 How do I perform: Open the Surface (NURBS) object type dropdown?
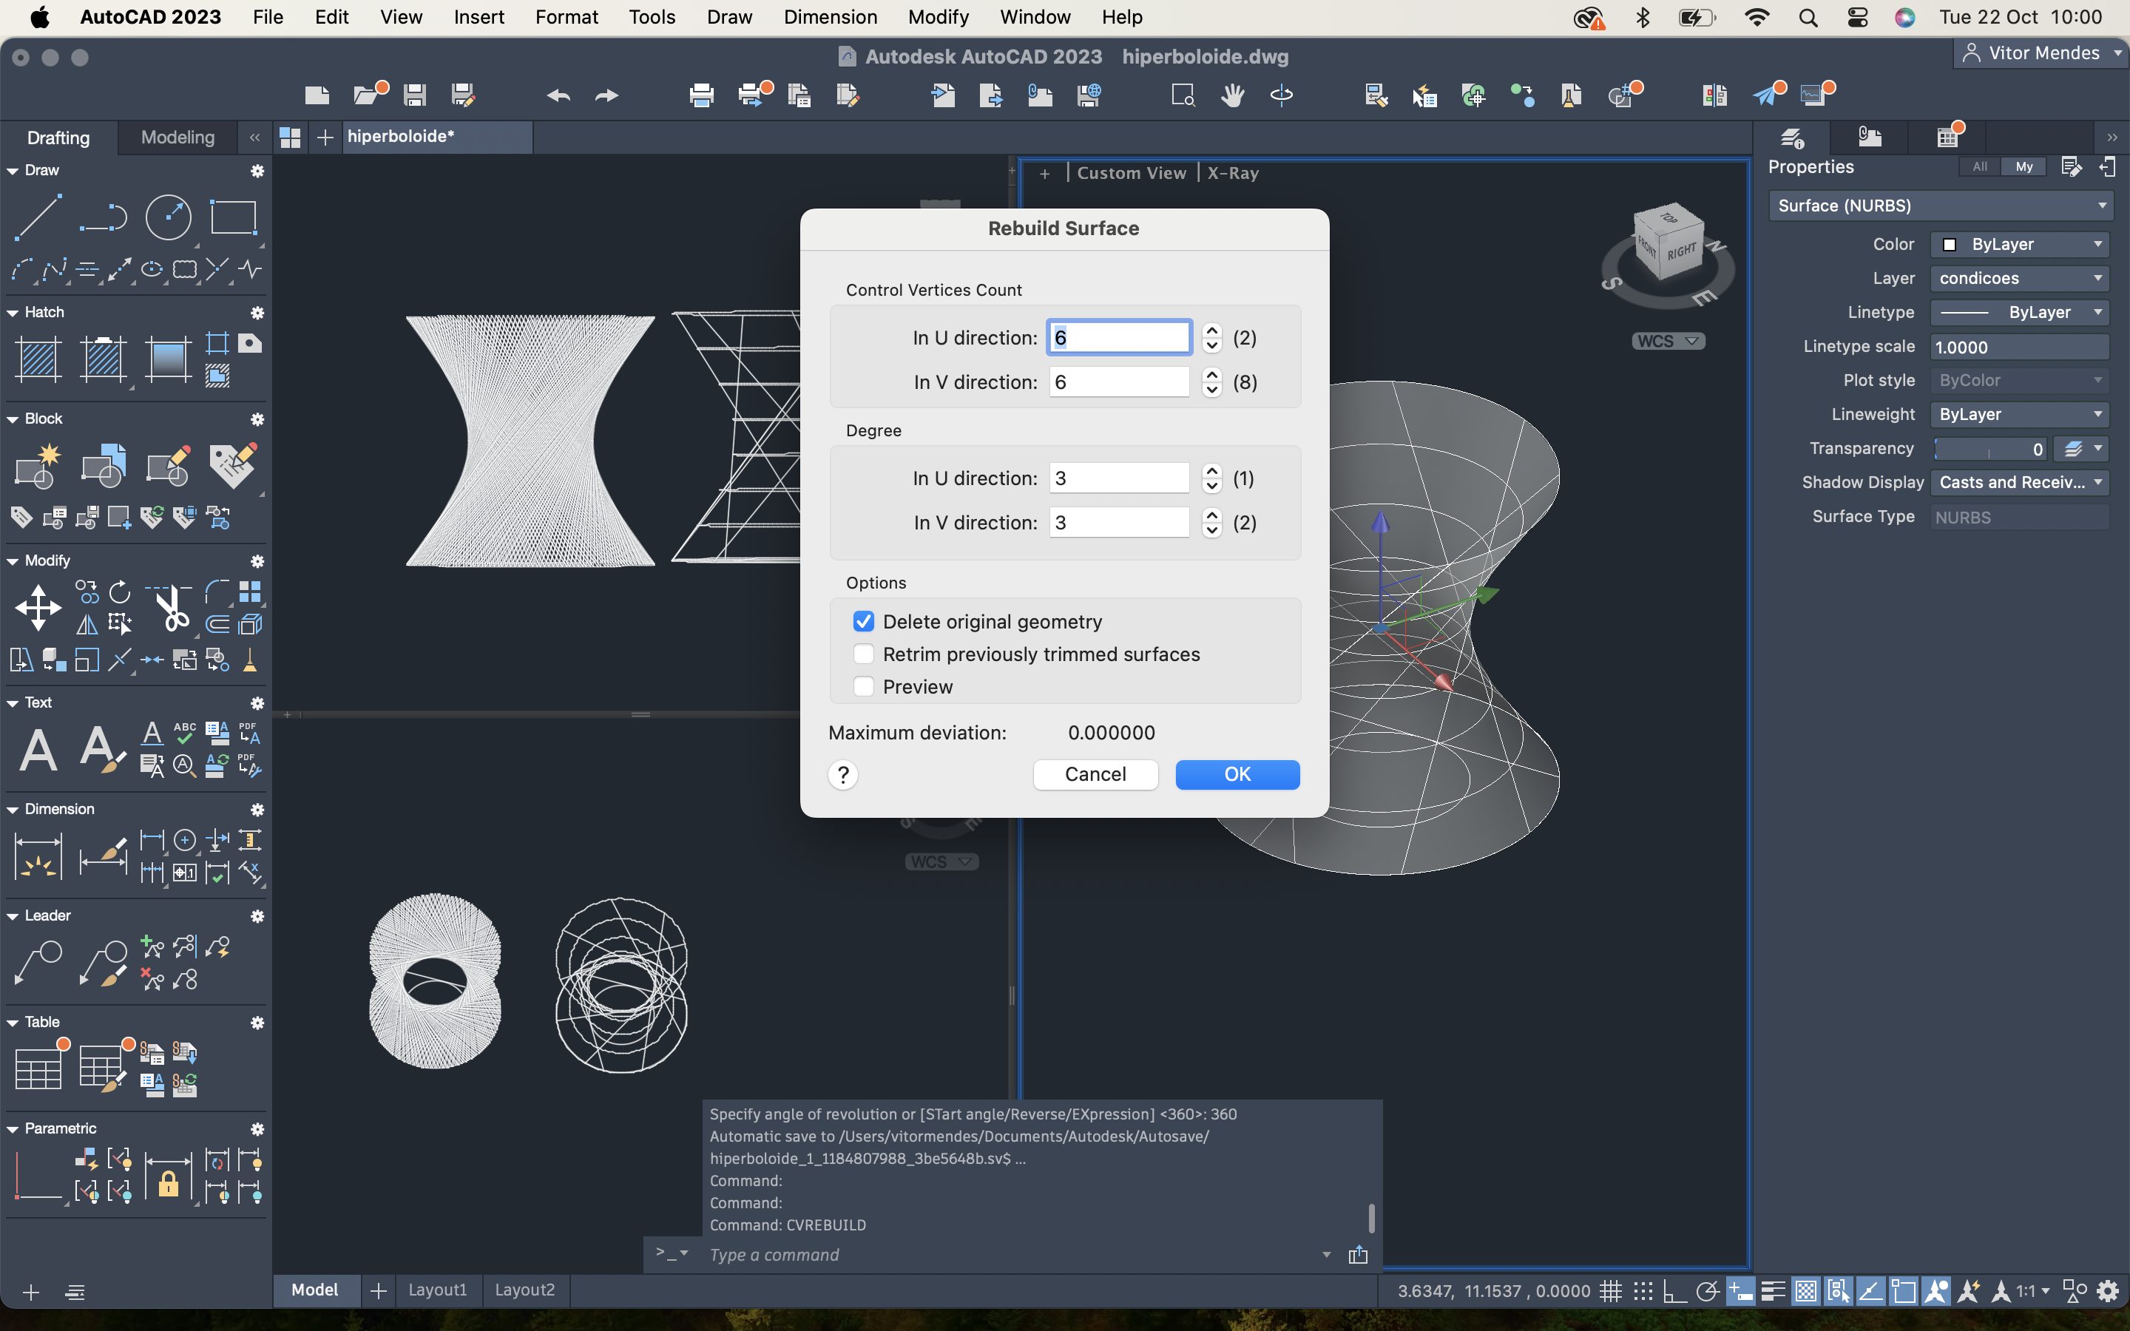click(x=1941, y=205)
